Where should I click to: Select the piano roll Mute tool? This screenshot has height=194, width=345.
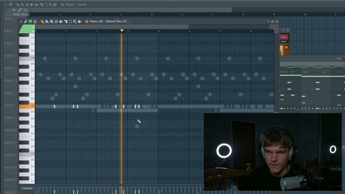(x=61, y=22)
